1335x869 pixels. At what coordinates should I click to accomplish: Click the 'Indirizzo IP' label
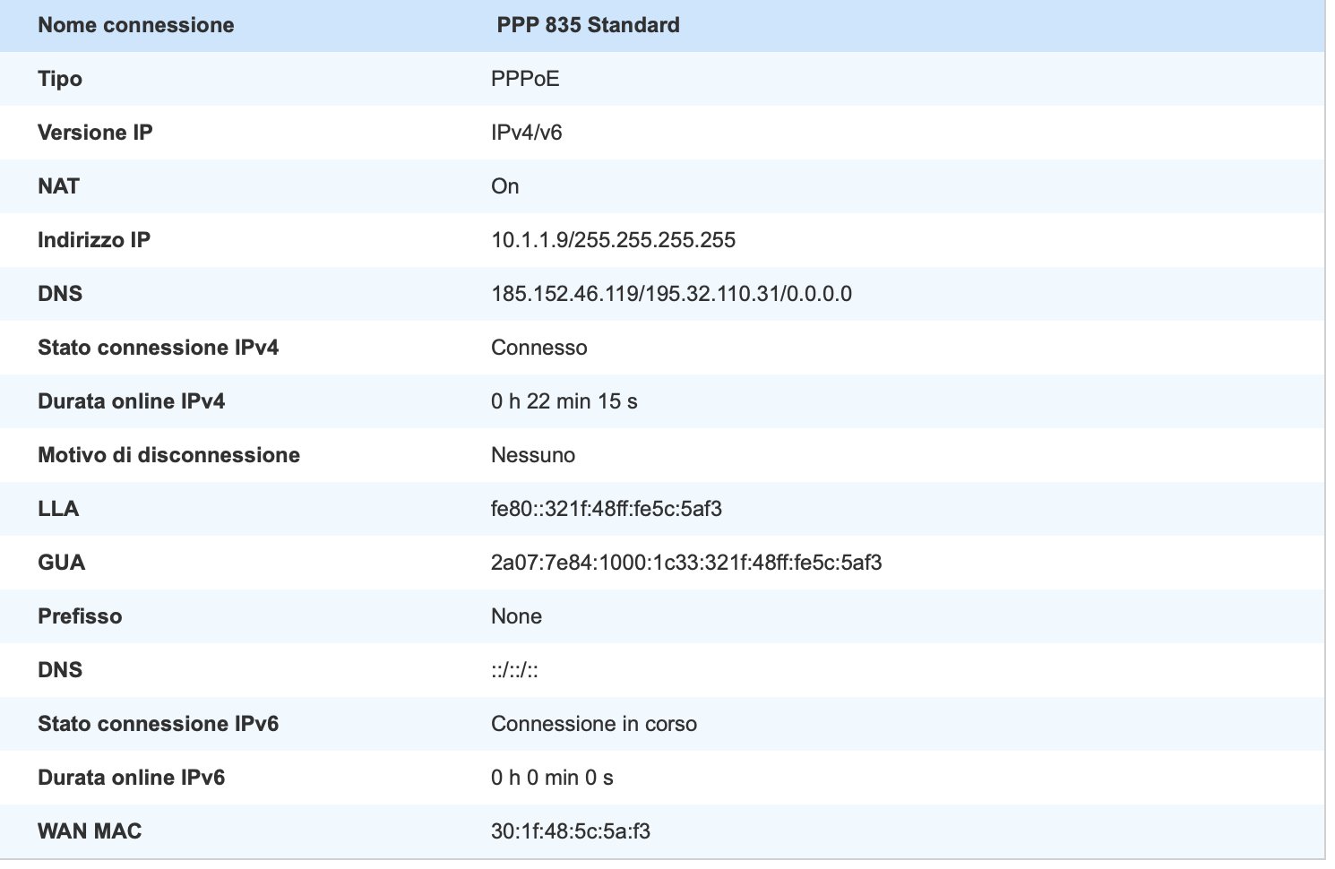[94, 240]
